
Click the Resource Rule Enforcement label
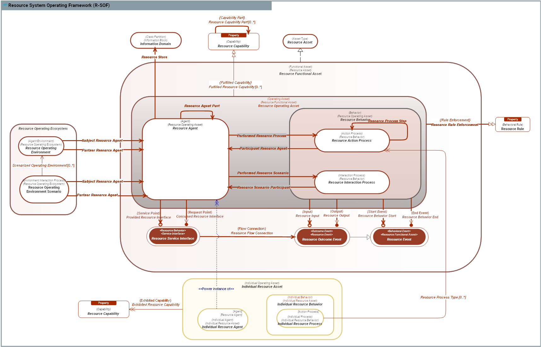pyautogui.click(x=455, y=124)
